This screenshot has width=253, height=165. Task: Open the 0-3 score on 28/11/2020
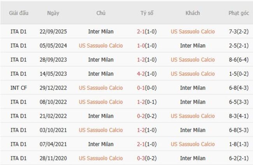tap(141, 158)
